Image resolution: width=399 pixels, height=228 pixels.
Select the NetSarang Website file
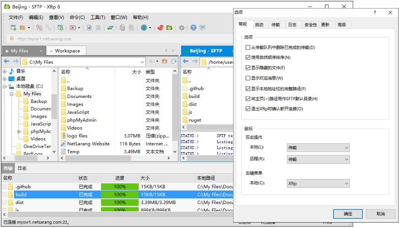coord(88,144)
